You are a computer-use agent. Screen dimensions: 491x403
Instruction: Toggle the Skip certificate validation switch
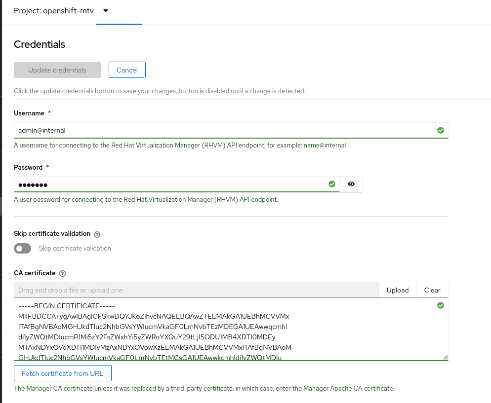tap(23, 248)
